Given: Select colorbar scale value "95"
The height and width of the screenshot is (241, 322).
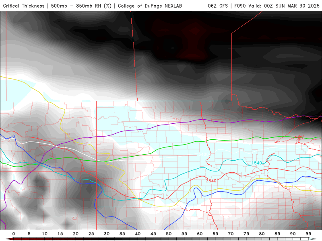Looking at the screenshot, I should [308, 234].
